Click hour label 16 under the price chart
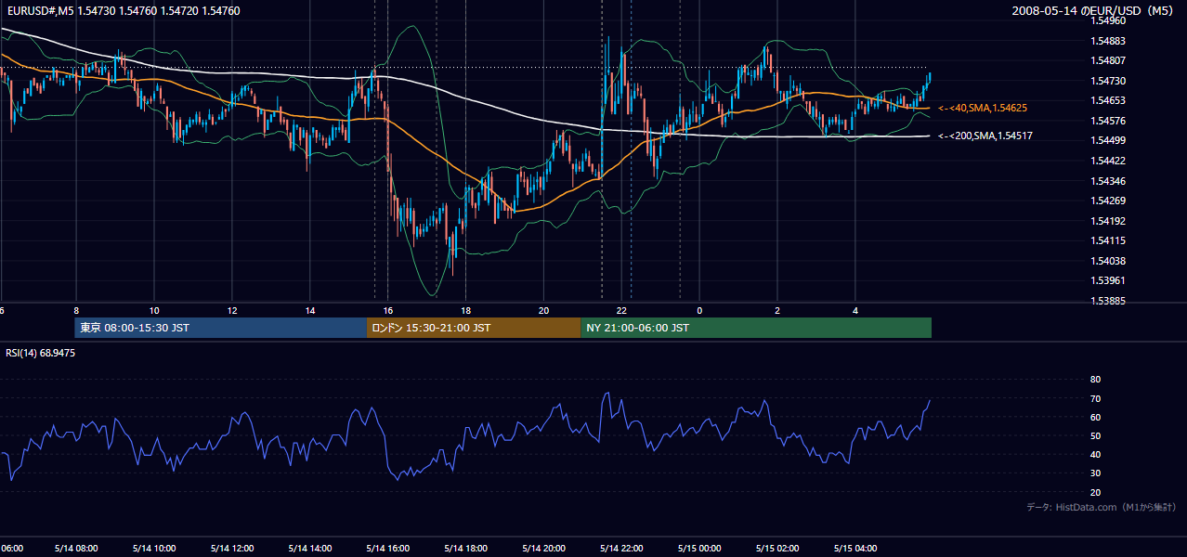Image resolution: width=1187 pixels, height=557 pixels. click(388, 310)
